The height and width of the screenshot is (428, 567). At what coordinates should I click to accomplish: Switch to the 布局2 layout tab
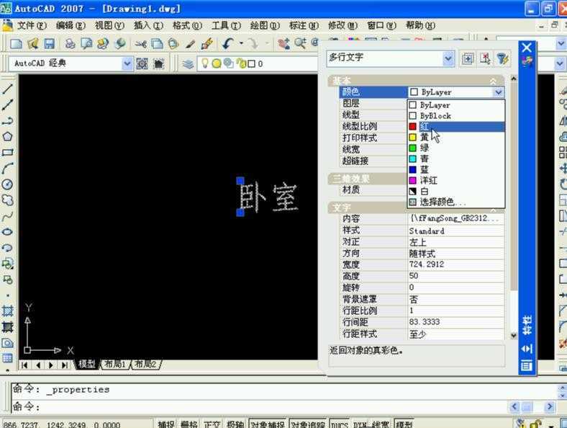pyautogui.click(x=145, y=364)
